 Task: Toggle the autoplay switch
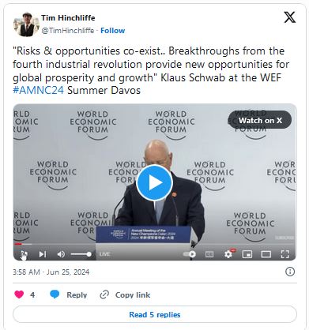[190, 254]
